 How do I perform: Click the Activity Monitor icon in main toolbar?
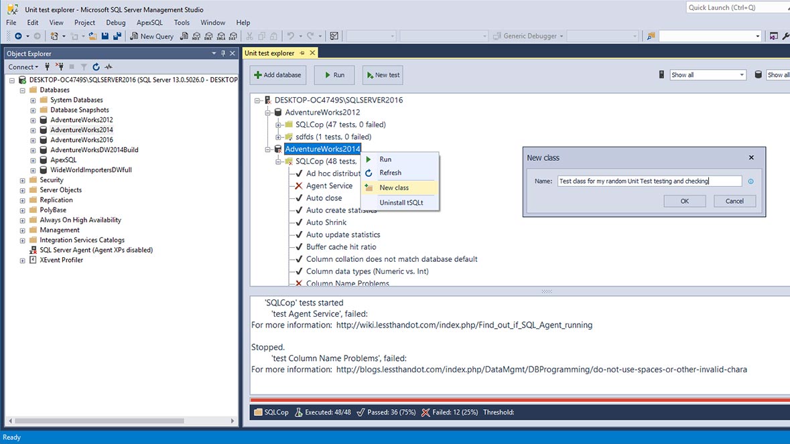(334, 35)
